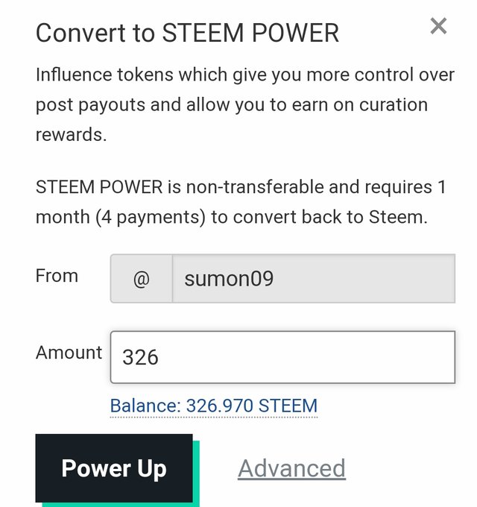Click the @ prefix before the username
477x507 pixels.
141,279
